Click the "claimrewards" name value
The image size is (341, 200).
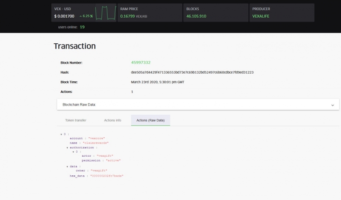coord(95,143)
